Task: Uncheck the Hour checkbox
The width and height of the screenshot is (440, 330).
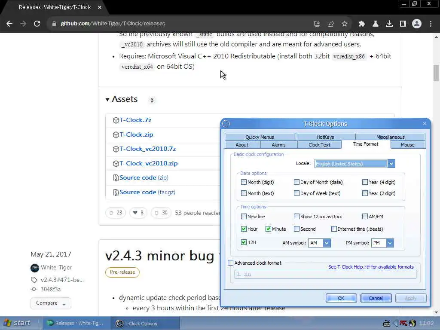Action: (x=244, y=229)
